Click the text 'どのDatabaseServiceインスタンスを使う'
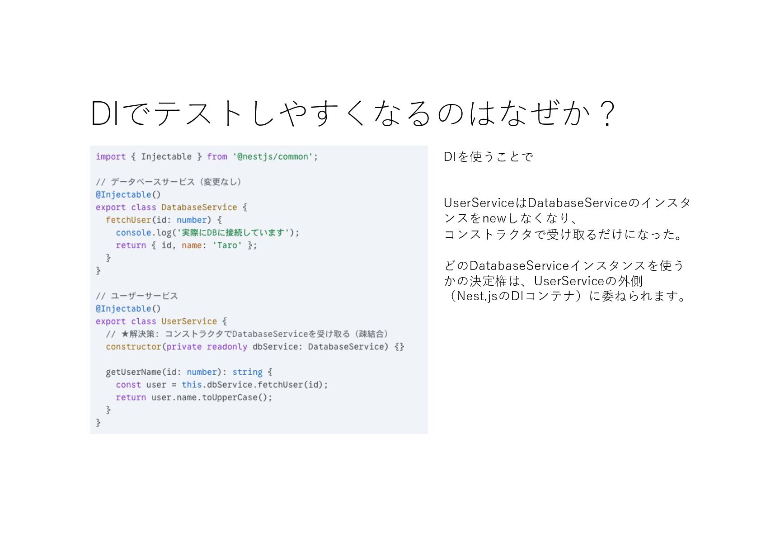Viewport: 761px width, 538px height. (564, 265)
